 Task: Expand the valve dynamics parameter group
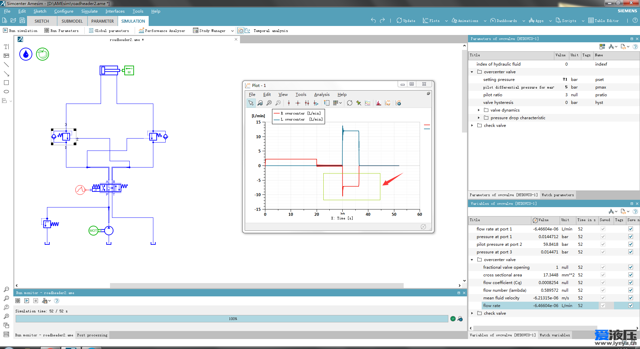tap(479, 110)
